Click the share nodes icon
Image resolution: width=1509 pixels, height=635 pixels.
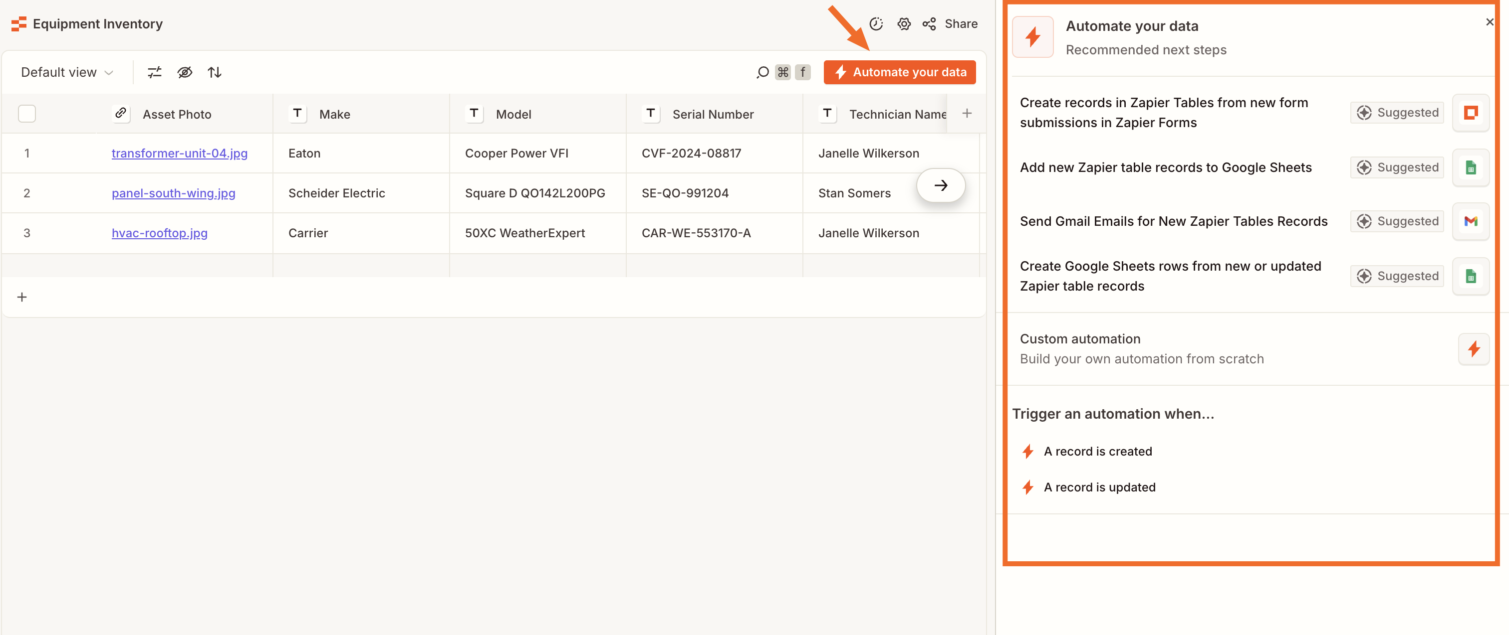pyautogui.click(x=929, y=24)
